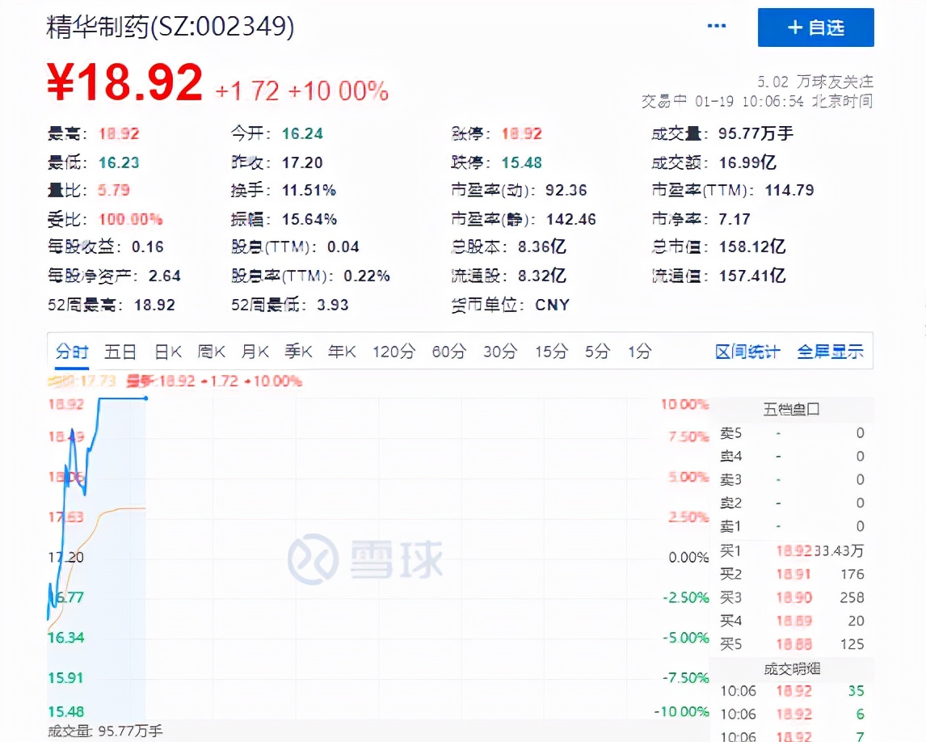Click the 总股本 value 8.36亿
The height and width of the screenshot is (742, 926).
coord(542,247)
